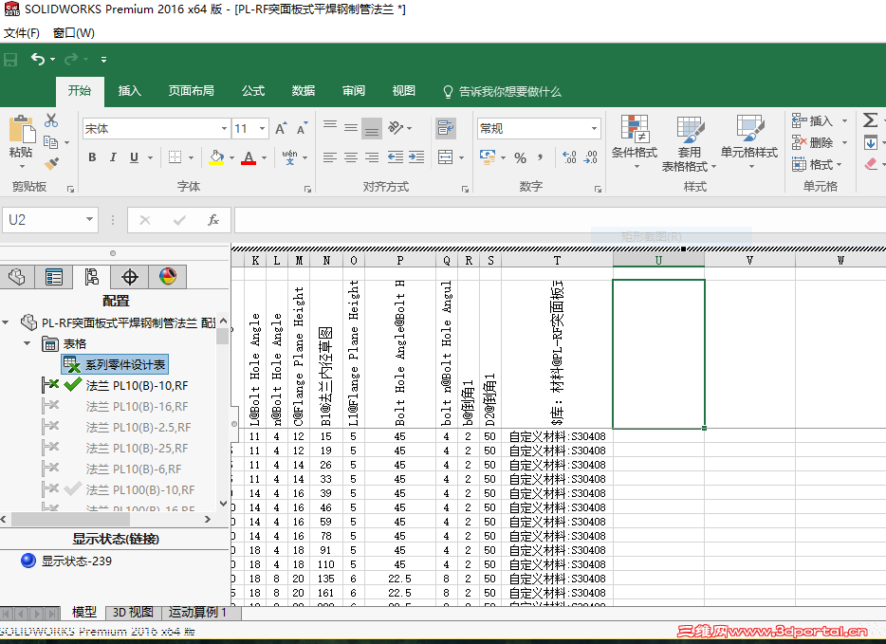Image resolution: width=886 pixels, height=644 pixels.
Task: Toggle middle vertical alignment
Action: coord(351,128)
